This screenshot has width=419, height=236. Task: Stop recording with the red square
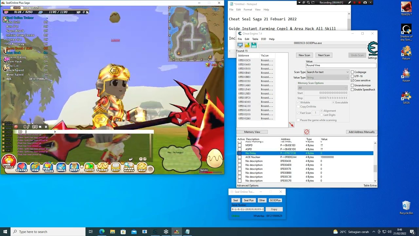point(360,2)
